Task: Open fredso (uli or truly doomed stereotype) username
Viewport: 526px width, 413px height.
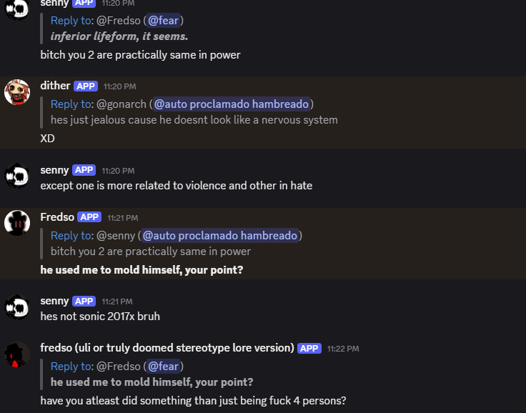Action: tap(167, 348)
